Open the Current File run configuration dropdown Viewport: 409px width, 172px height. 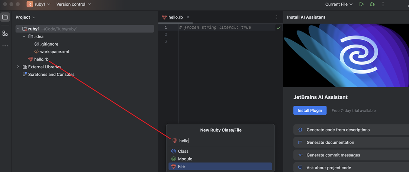(339, 4)
